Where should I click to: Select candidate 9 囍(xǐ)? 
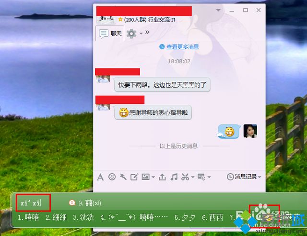[90, 203]
